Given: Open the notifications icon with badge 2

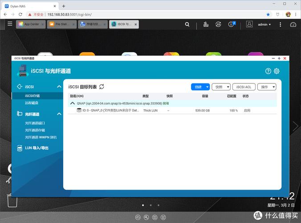Looking at the screenshot, I should [232, 24].
